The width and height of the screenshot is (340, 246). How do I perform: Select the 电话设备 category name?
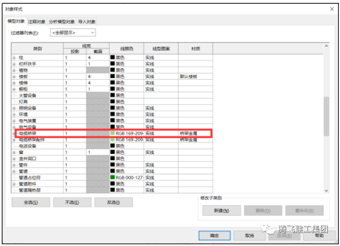(x=27, y=146)
